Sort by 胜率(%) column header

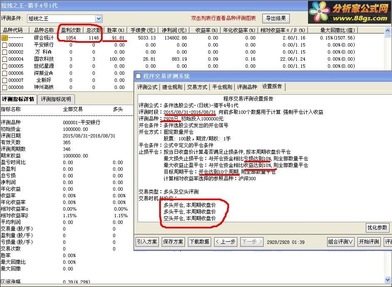pyautogui.click(x=116, y=30)
